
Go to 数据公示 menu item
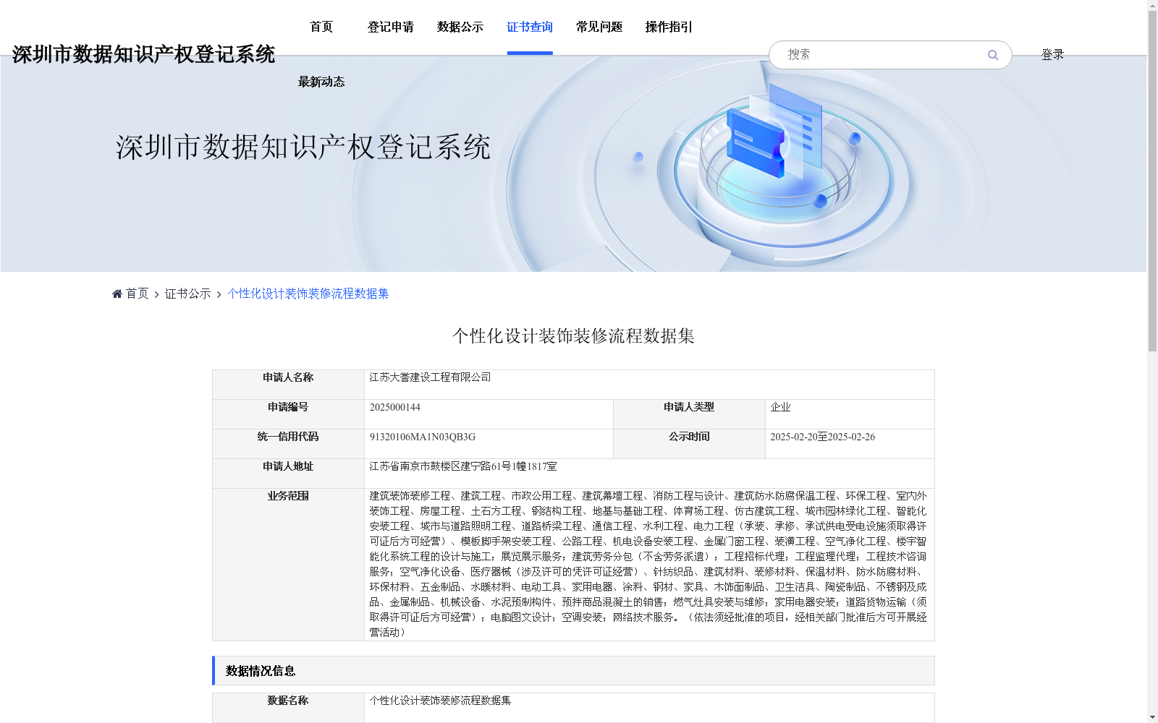coord(460,27)
